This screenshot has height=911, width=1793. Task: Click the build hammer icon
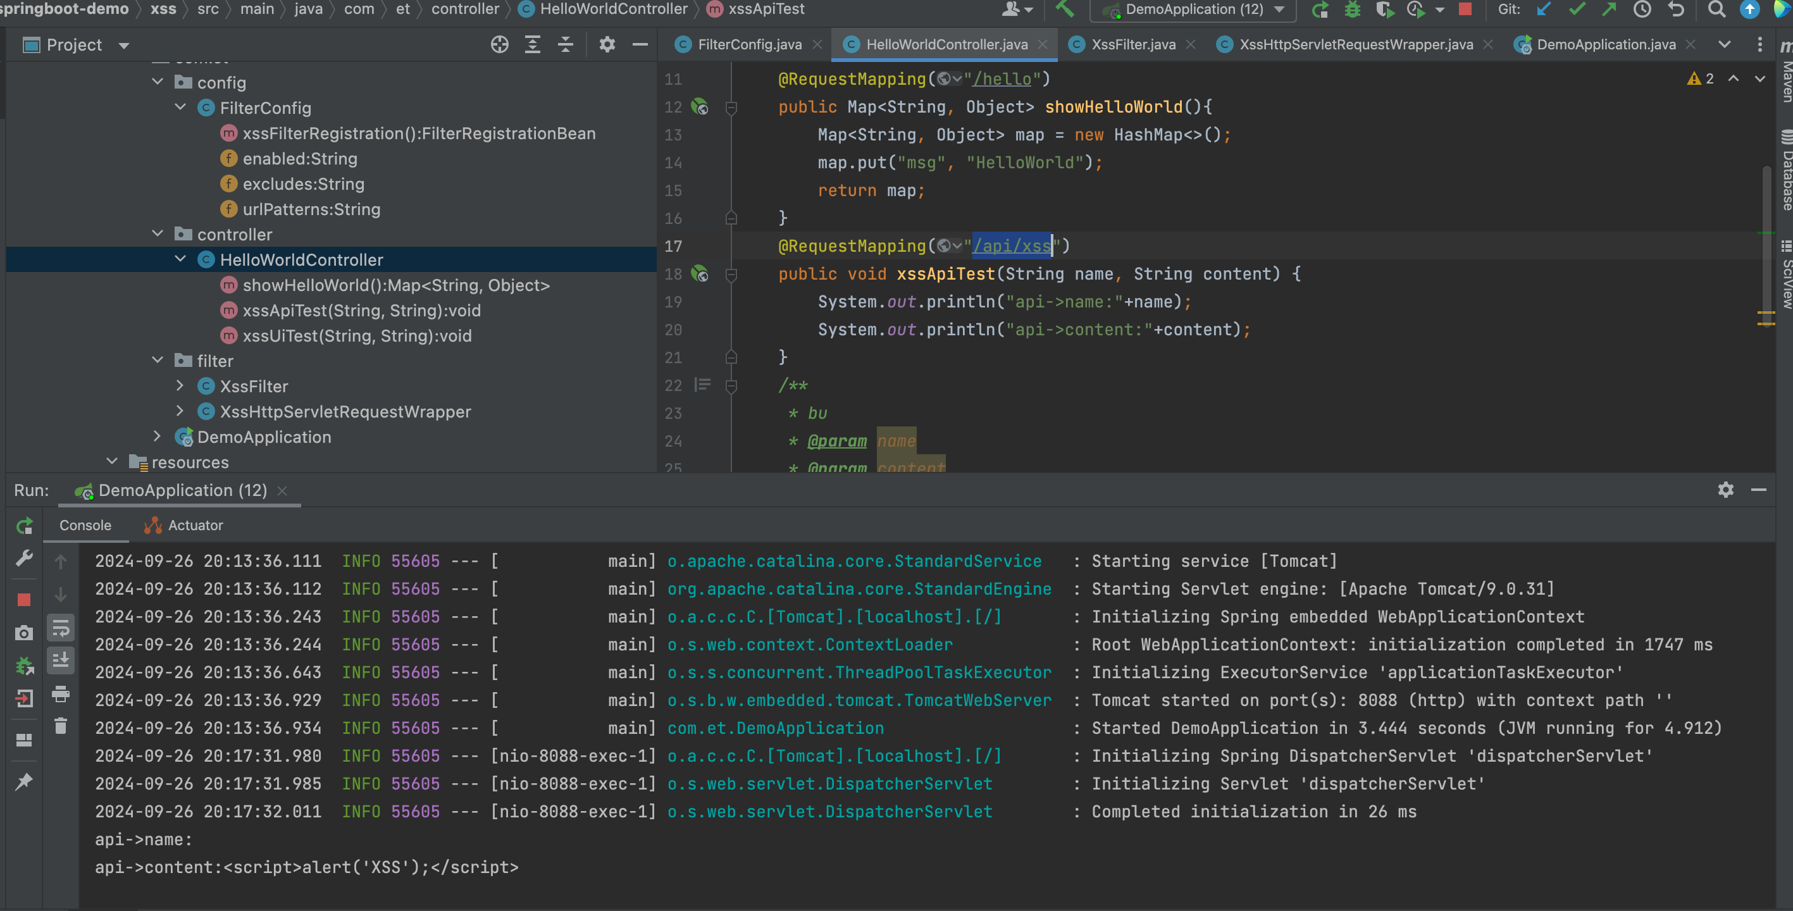[1064, 9]
